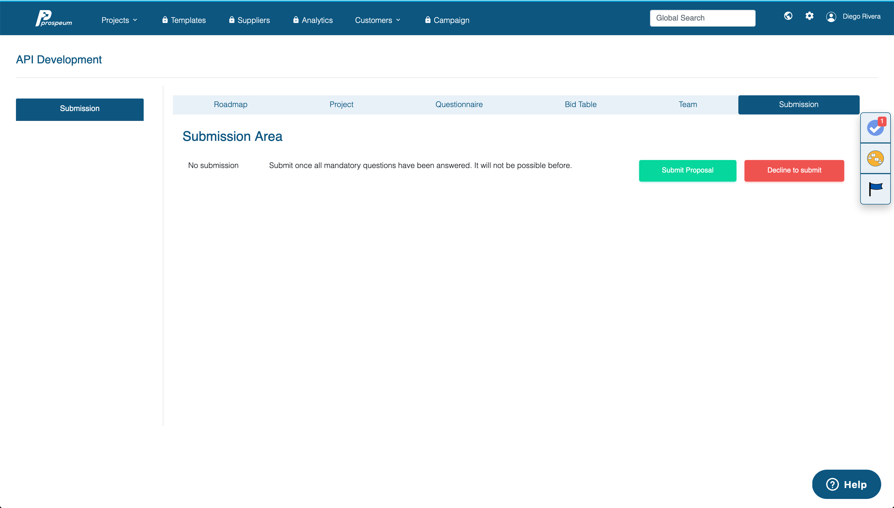The width and height of the screenshot is (894, 508).
Task: Click the user profile avatar icon
Action: [x=831, y=17]
